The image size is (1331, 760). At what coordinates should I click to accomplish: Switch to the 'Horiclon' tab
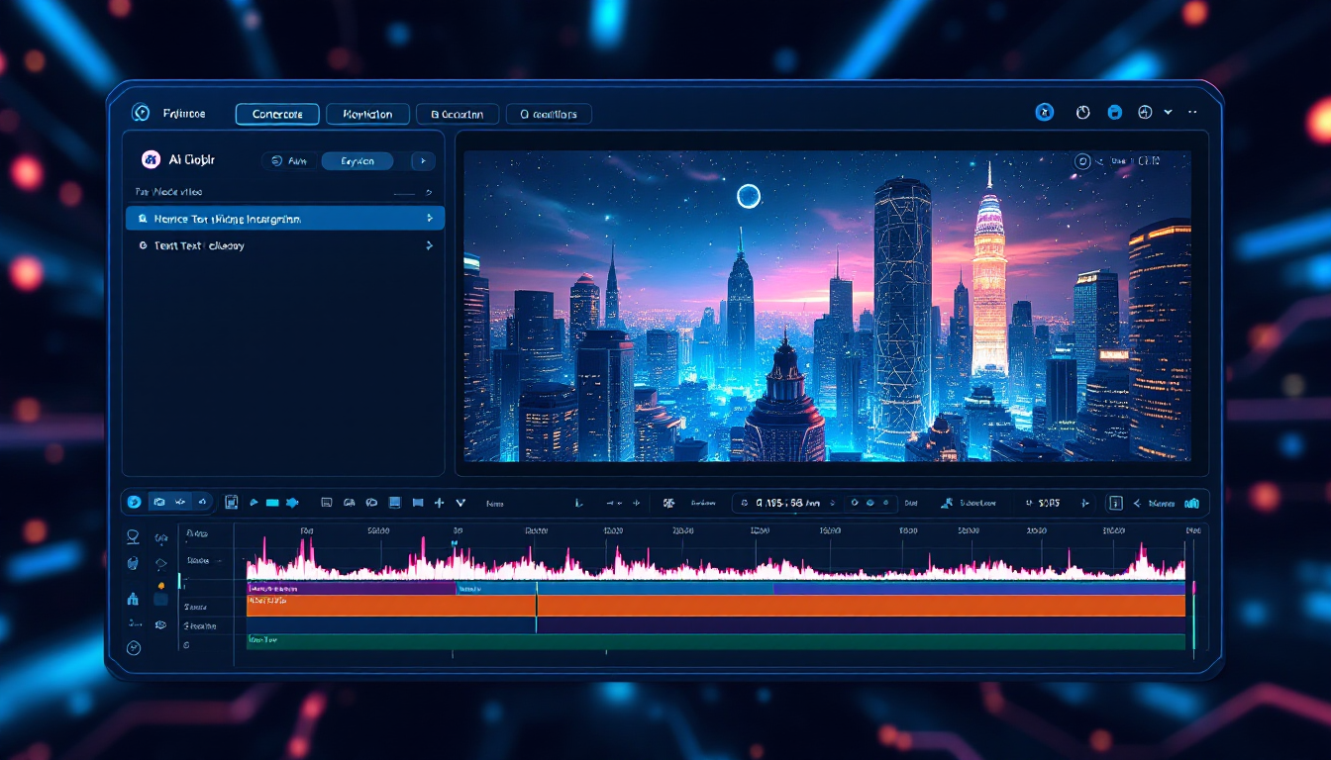click(366, 114)
